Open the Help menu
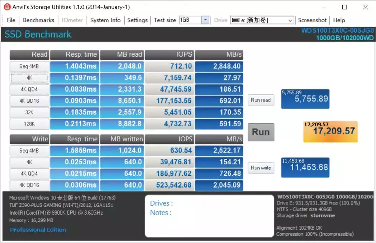Screen dimensions: 376x243 339,20
